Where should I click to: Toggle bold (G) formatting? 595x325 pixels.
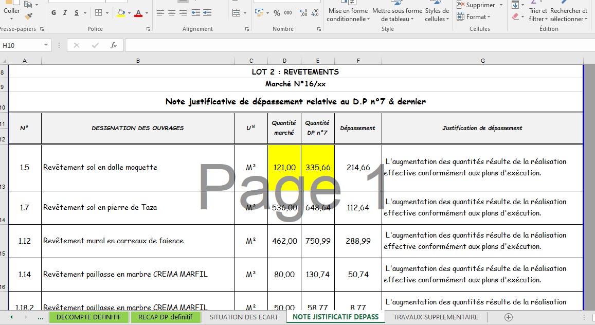[x=53, y=13]
